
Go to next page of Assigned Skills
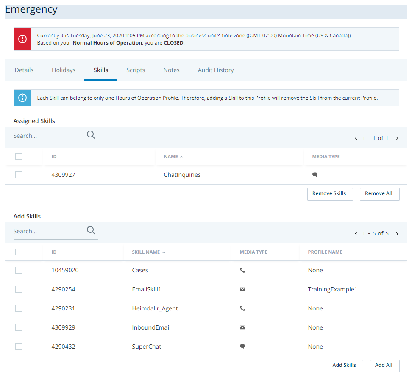397,138
